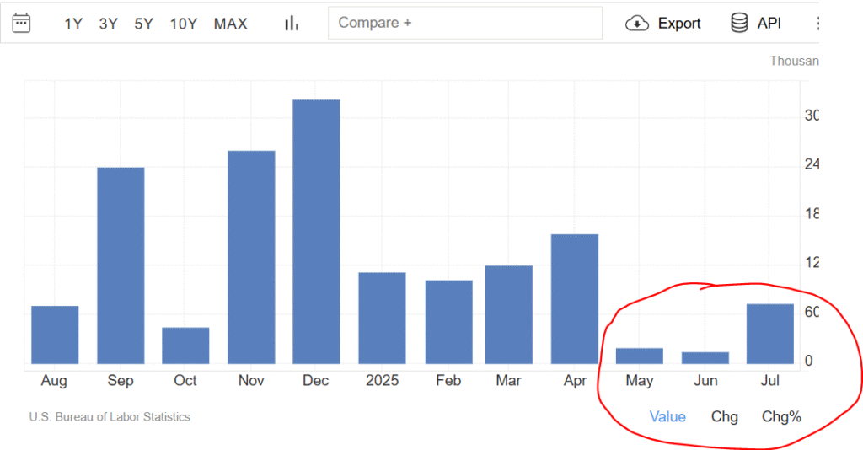
Task: Select the MAX time range
Action: [x=231, y=24]
